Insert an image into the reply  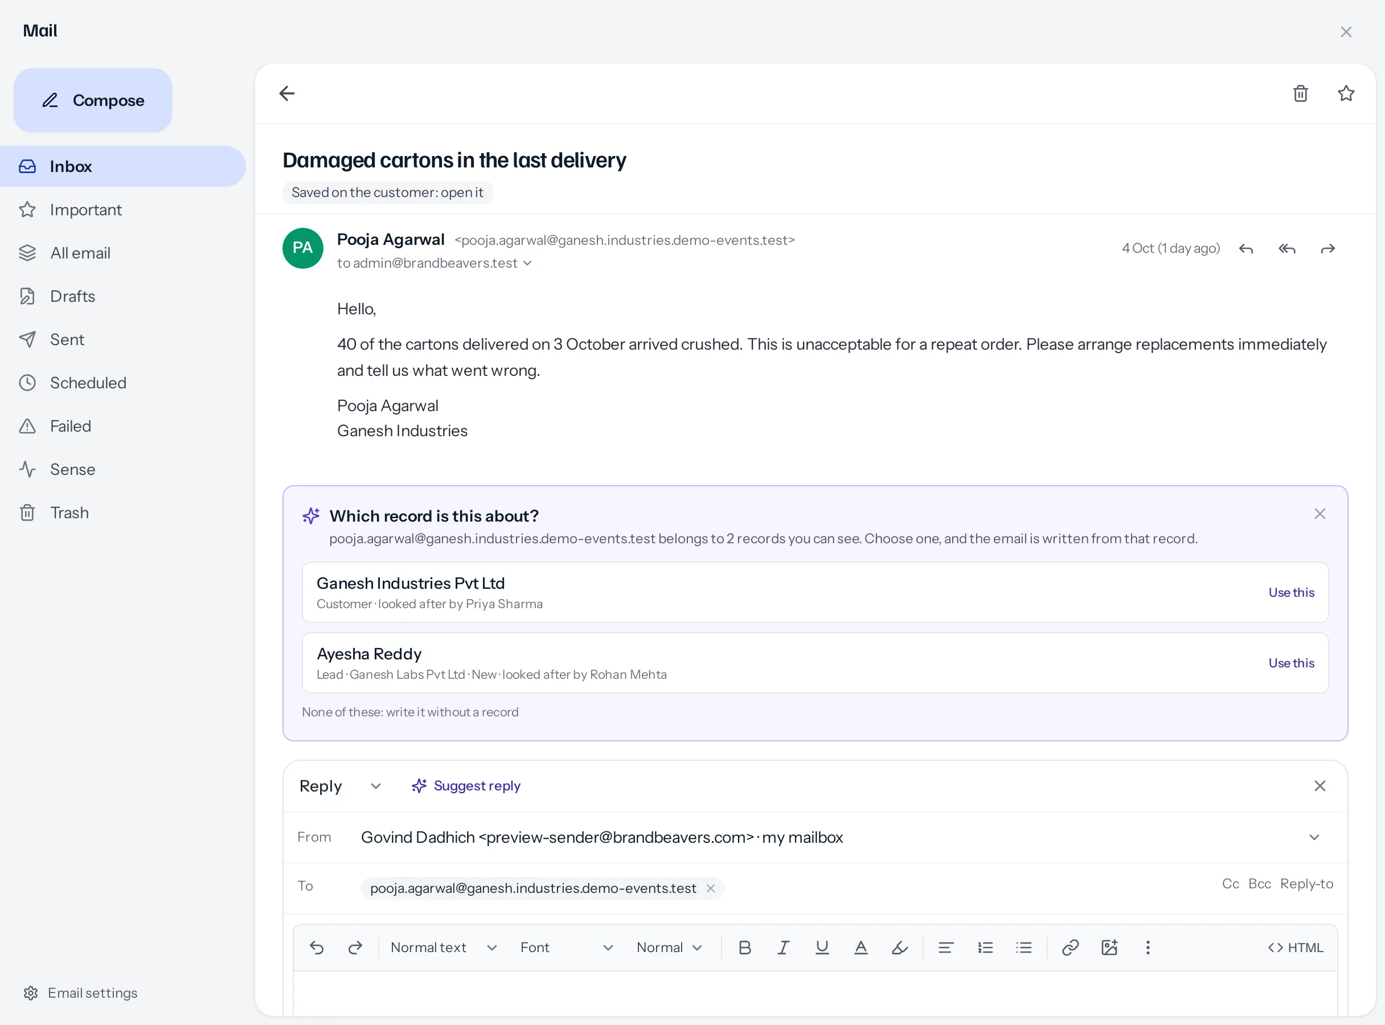[1109, 948]
